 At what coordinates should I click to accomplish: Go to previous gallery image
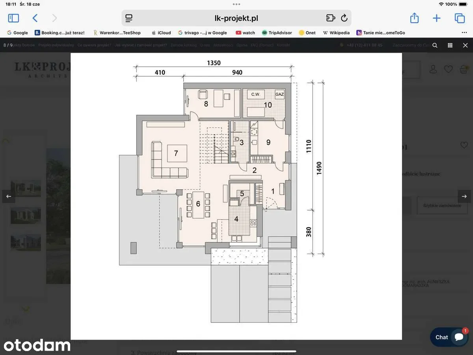tap(9, 196)
